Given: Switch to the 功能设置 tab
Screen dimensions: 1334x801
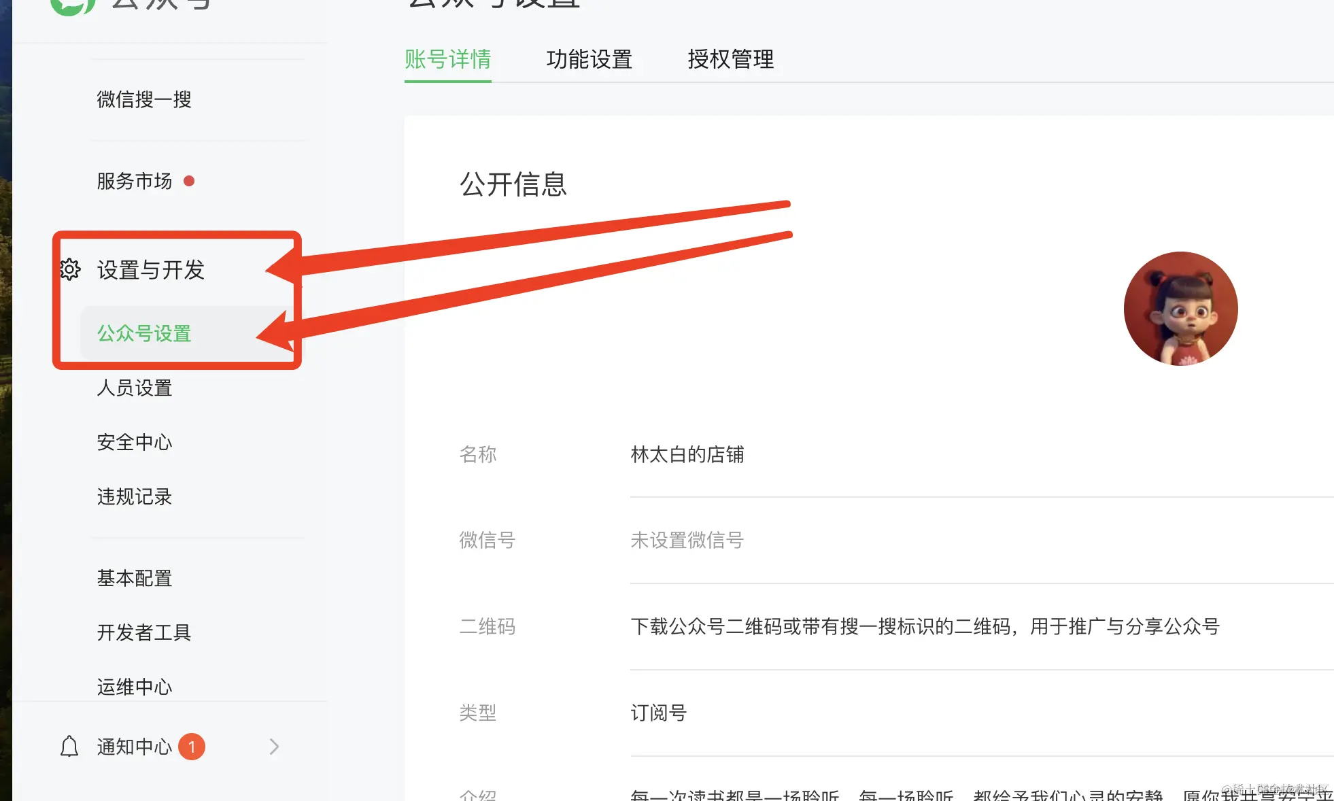Looking at the screenshot, I should coord(589,60).
